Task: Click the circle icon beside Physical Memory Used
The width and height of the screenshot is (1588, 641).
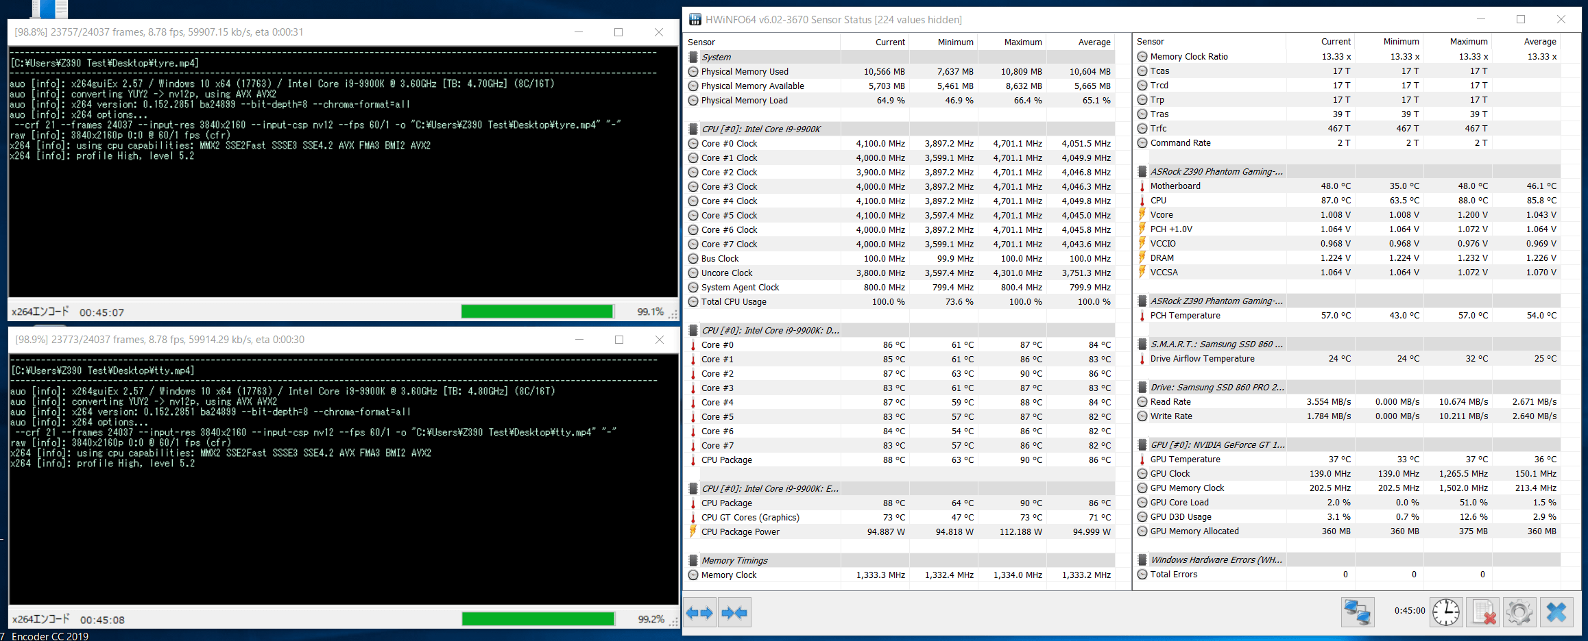Action: click(x=693, y=71)
